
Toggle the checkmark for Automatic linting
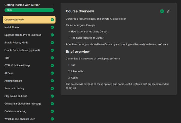[x=52, y=88]
